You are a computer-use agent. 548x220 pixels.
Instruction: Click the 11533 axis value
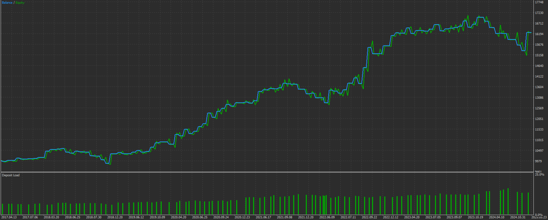539,130
